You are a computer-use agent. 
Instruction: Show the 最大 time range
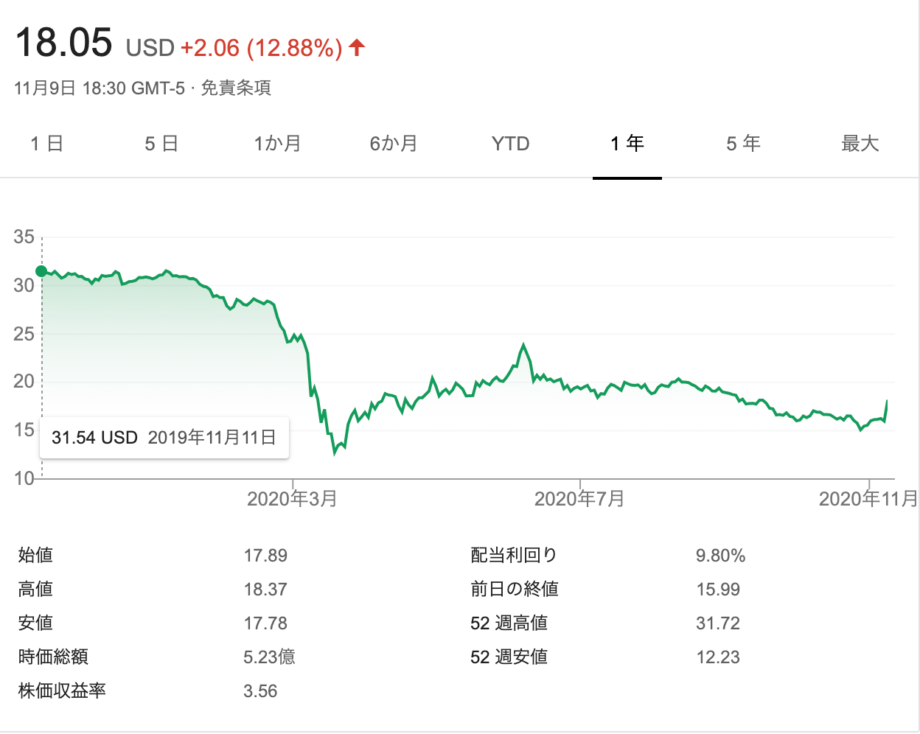860,144
